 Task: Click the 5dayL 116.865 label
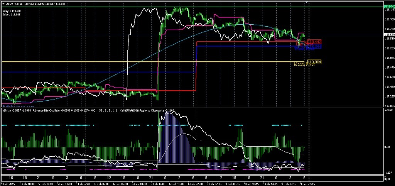(12, 14)
